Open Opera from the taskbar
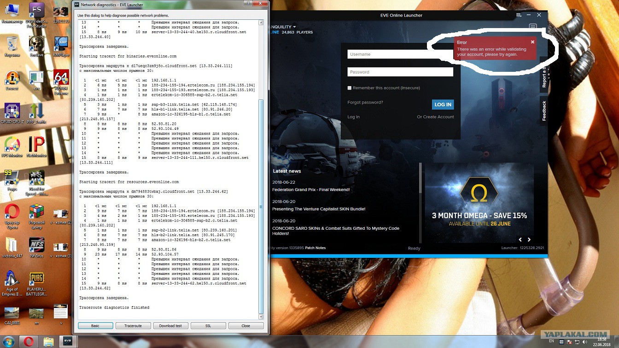The image size is (619, 348). point(29,342)
